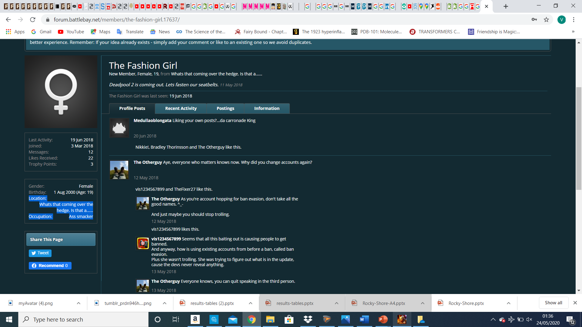The height and width of the screenshot is (327, 582).
Task: Switch to the Recent Activity tab
Action: pos(181,108)
